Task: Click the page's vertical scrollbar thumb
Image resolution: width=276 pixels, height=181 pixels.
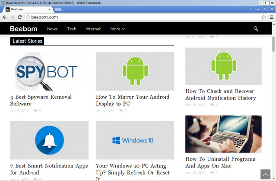Action: pos(274,44)
